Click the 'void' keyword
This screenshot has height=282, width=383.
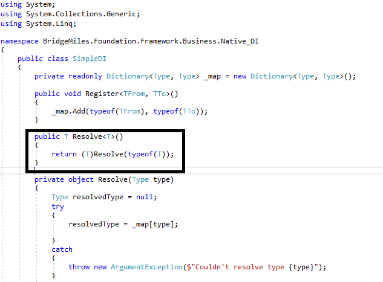tap(73, 94)
